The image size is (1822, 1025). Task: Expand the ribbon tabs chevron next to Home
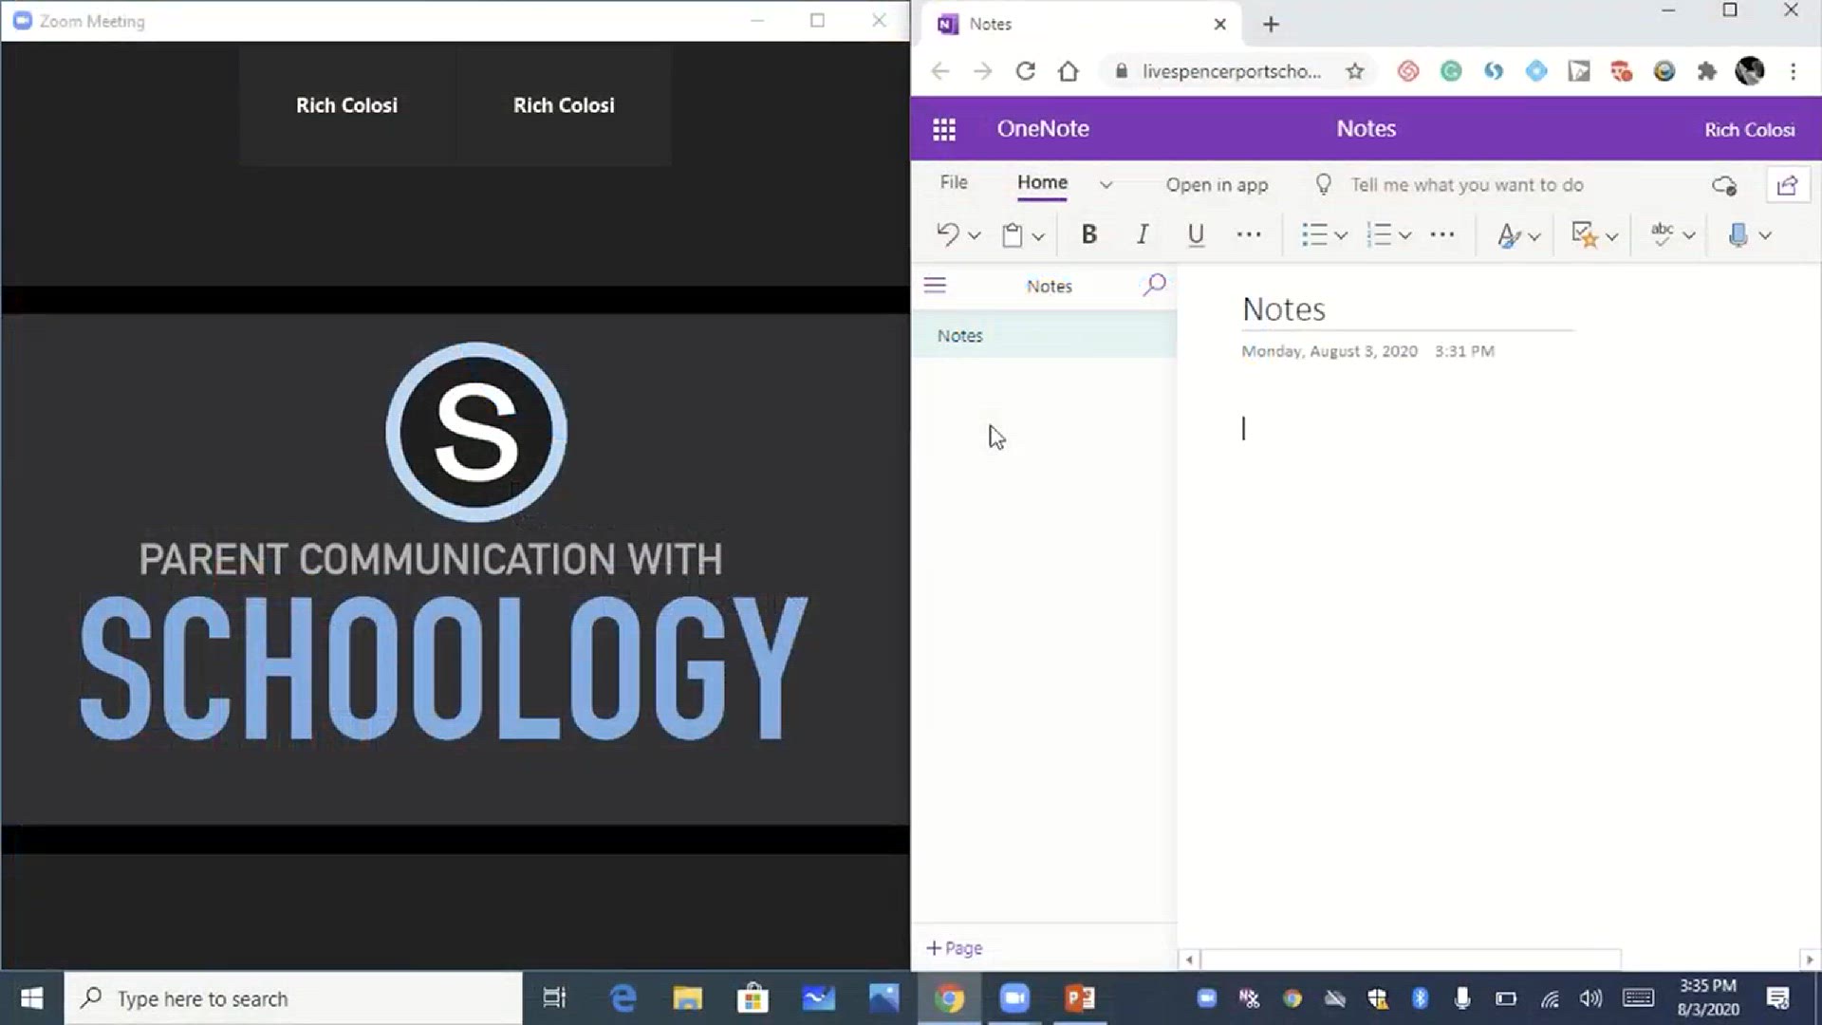(1106, 185)
